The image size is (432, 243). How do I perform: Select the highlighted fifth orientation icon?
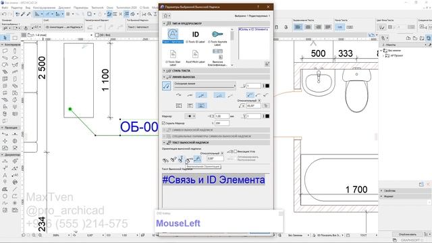(197, 159)
